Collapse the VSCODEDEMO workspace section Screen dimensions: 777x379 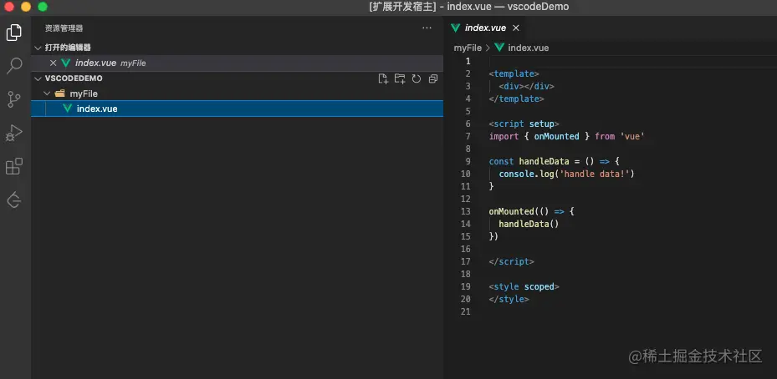[x=38, y=78]
